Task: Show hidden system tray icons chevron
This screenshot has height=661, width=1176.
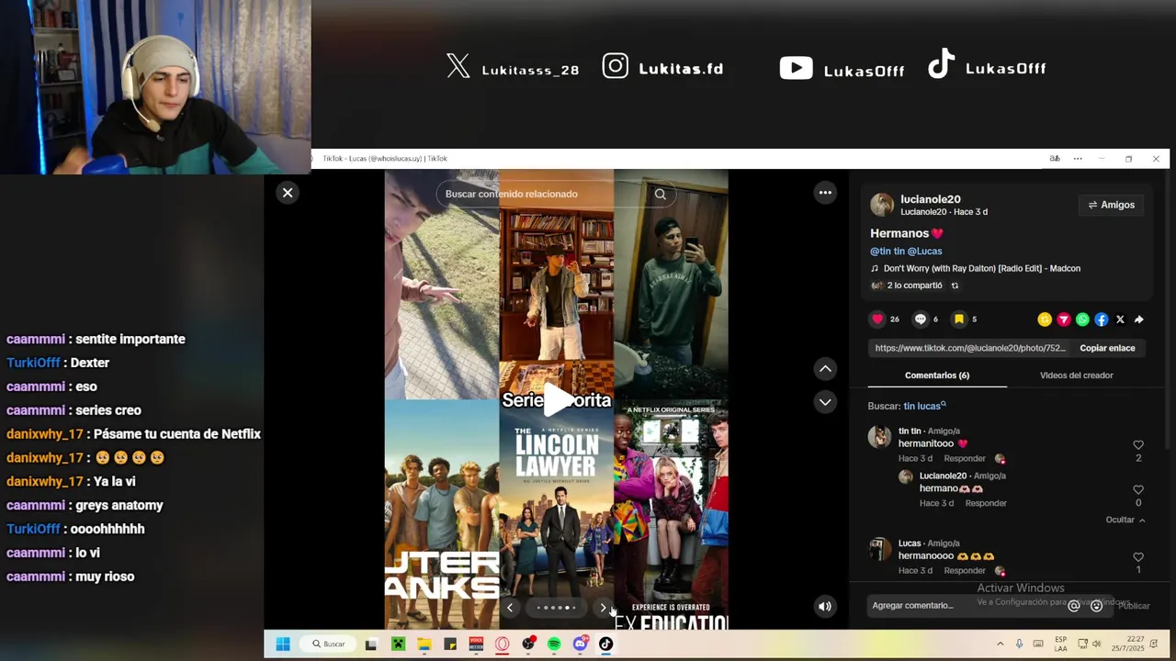Action: click(x=1000, y=644)
